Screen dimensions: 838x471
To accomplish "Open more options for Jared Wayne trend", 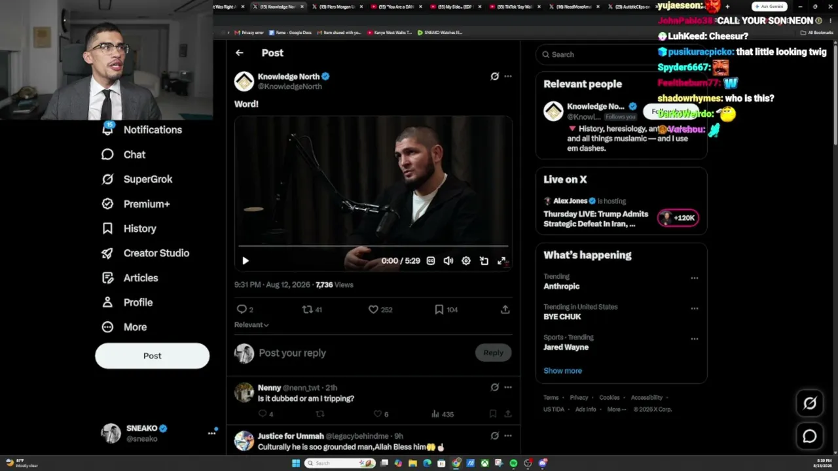I will point(695,339).
